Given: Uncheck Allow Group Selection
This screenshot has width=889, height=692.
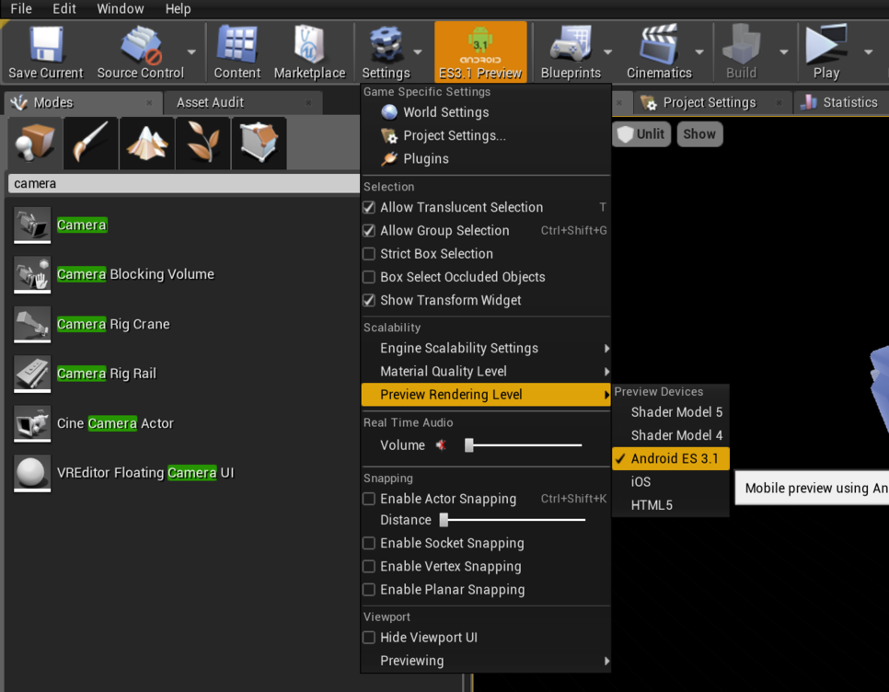Looking at the screenshot, I should tap(369, 231).
